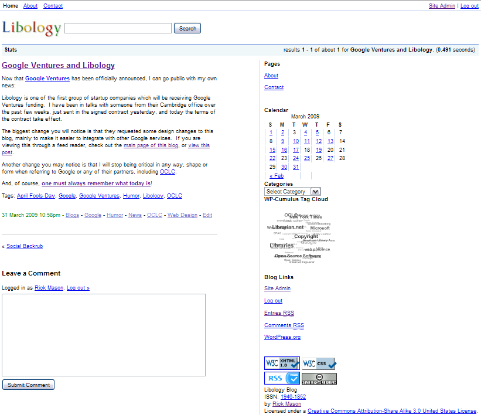The image size is (481, 418).
Task: Select the Google tag in Tags line
Action: [x=67, y=195]
